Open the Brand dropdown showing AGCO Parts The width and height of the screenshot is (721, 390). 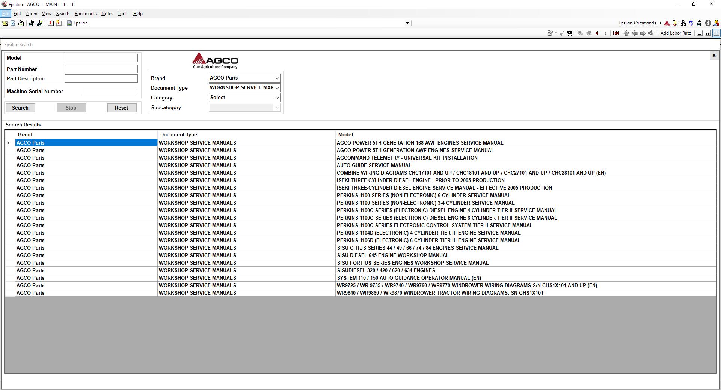244,78
